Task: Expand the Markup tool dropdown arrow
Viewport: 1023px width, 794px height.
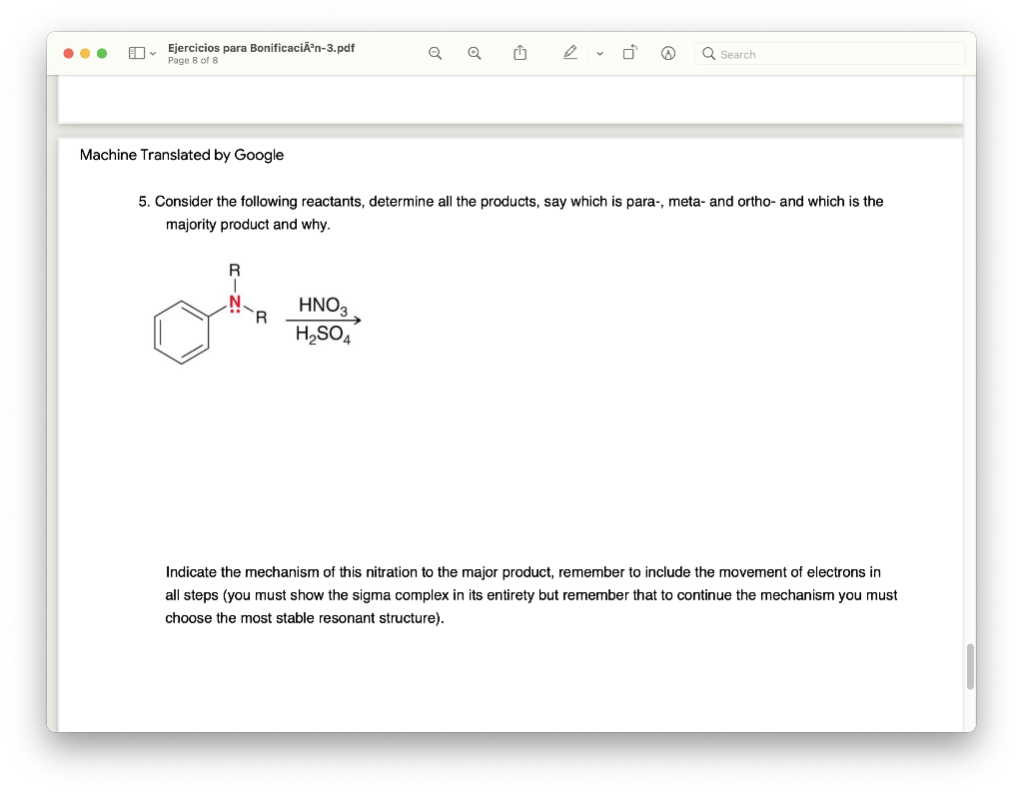Action: pos(599,53)
